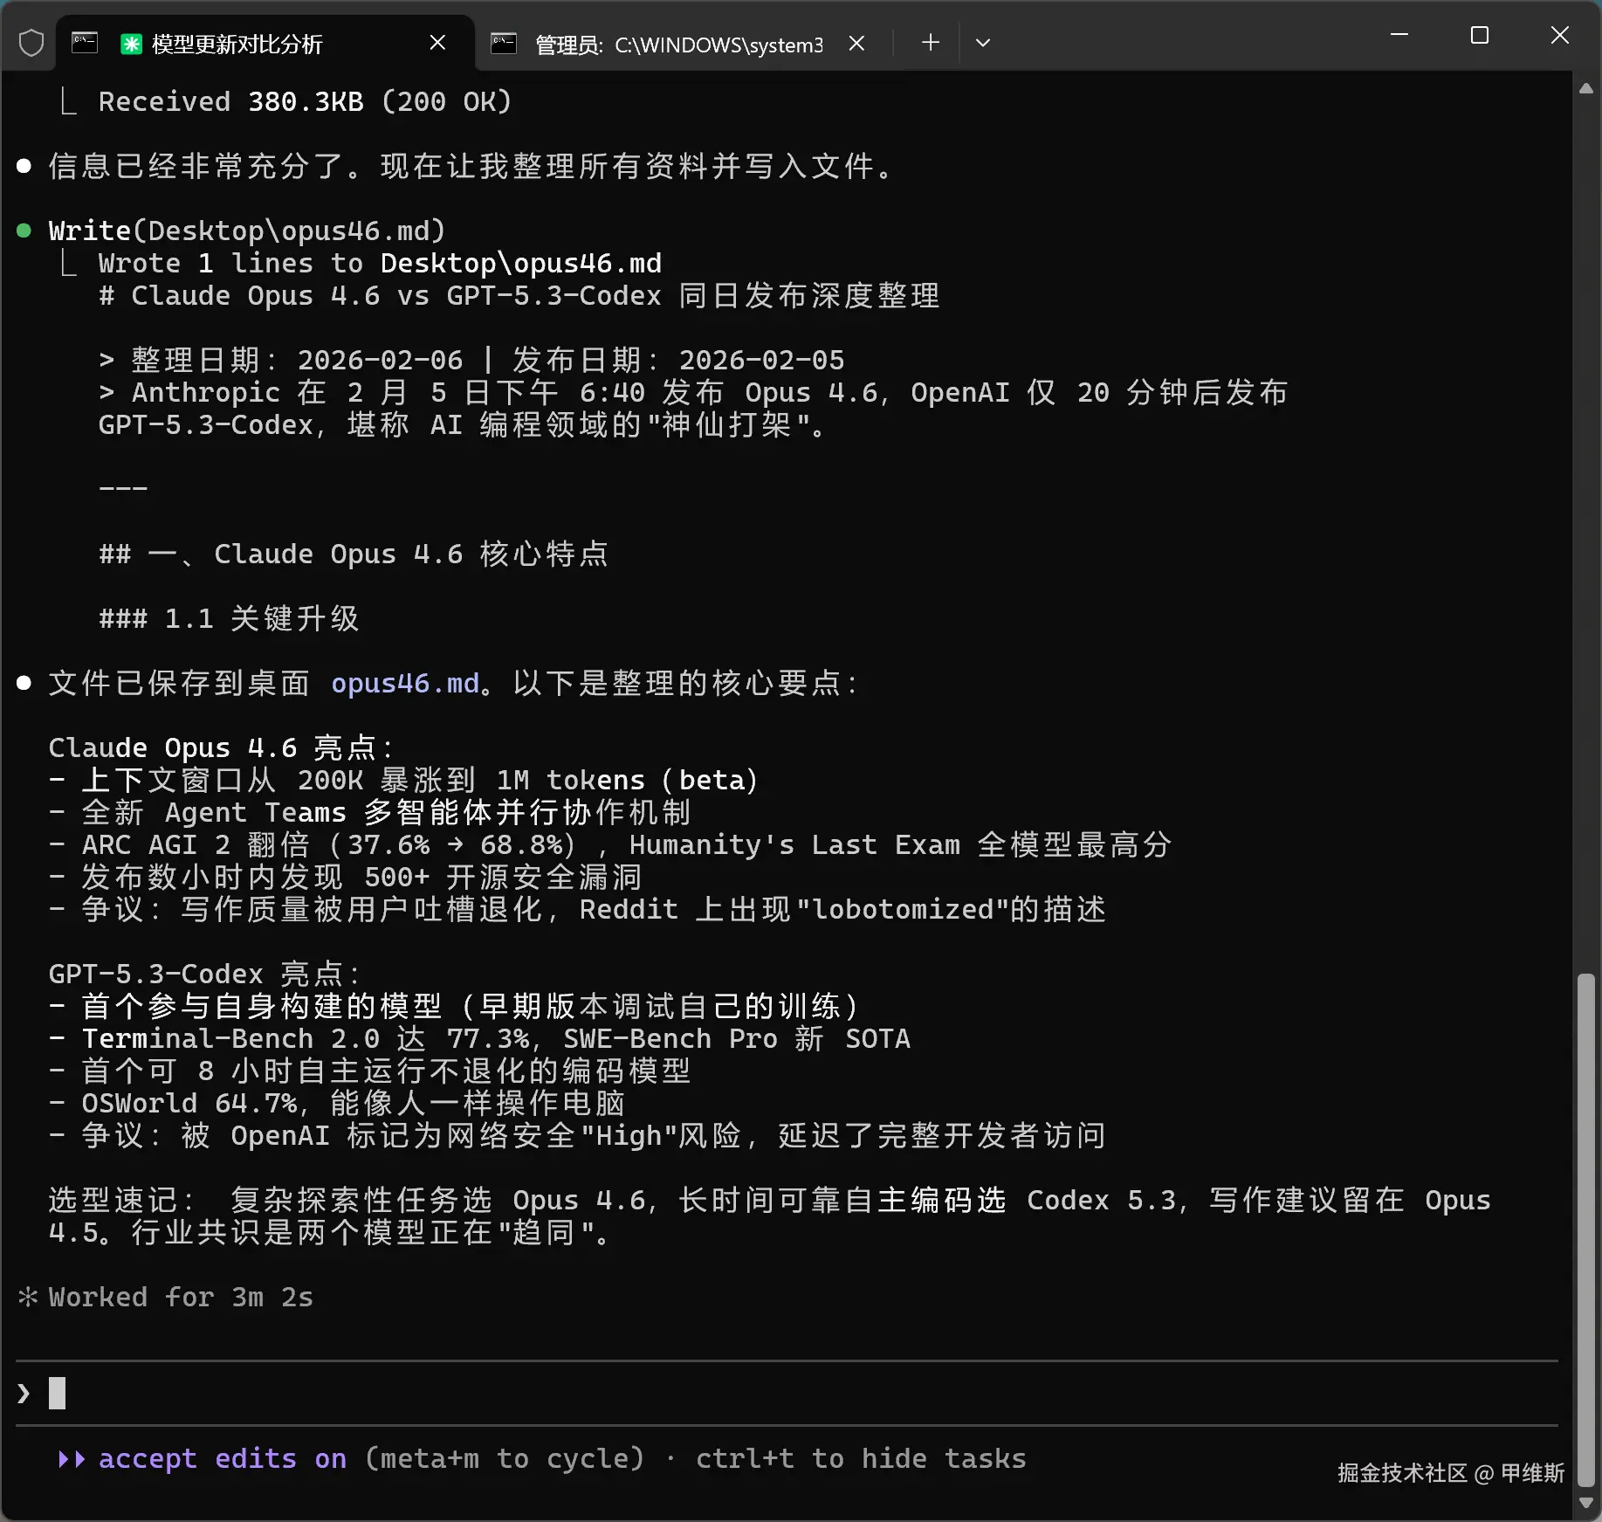
Task: Click the '首个可 8 小时自主运行' line
Action: (x=370, y=1071)
